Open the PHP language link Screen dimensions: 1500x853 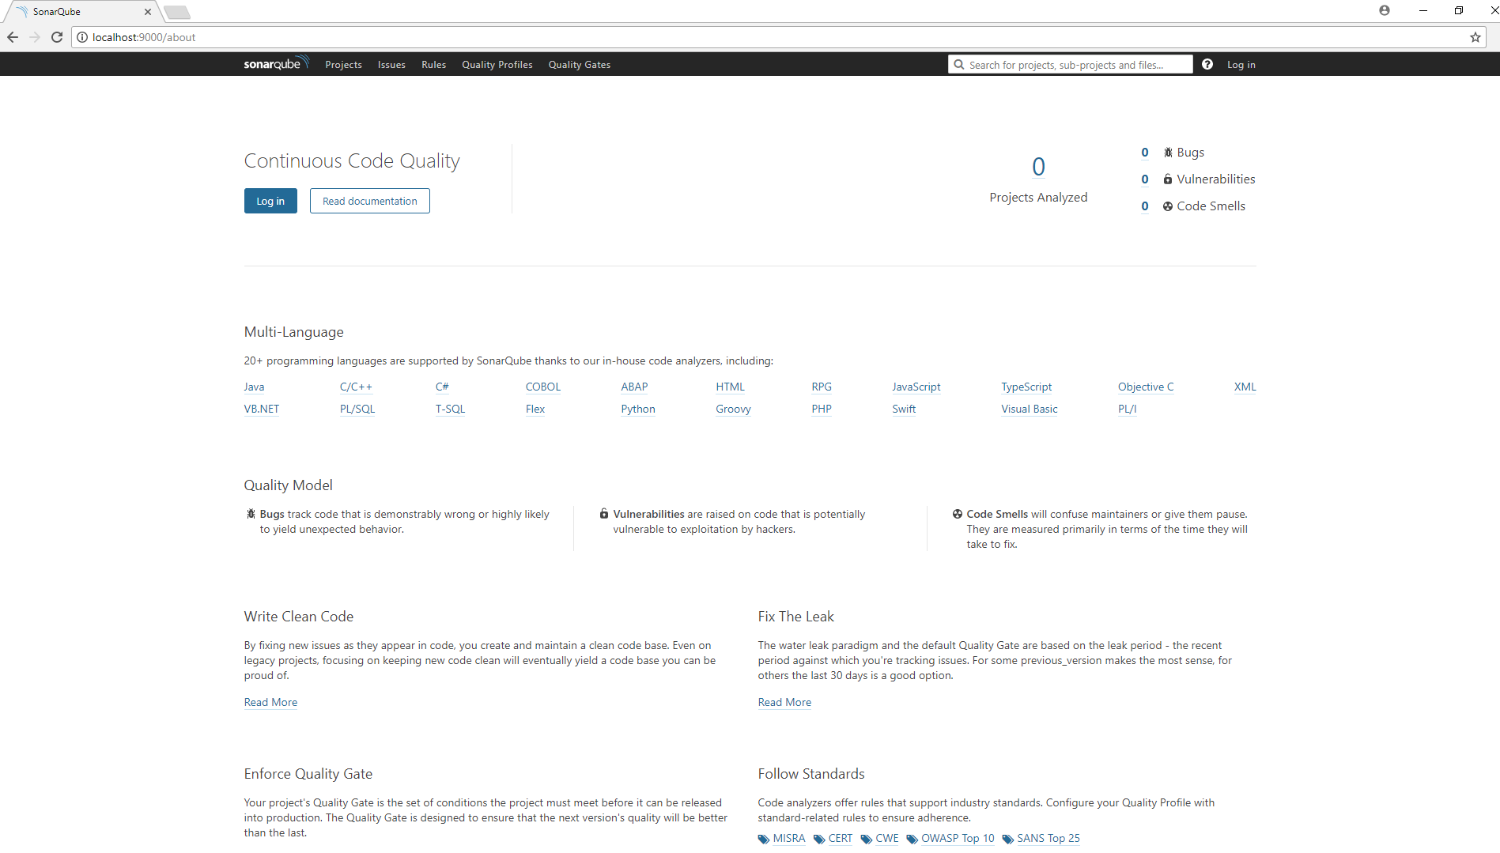[x=822, y=409]
